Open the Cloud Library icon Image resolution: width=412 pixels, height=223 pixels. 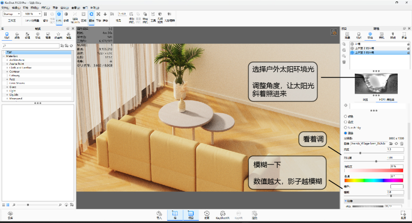coord(10,214)
